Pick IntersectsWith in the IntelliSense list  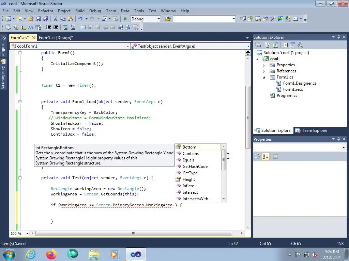coord(198,198)
